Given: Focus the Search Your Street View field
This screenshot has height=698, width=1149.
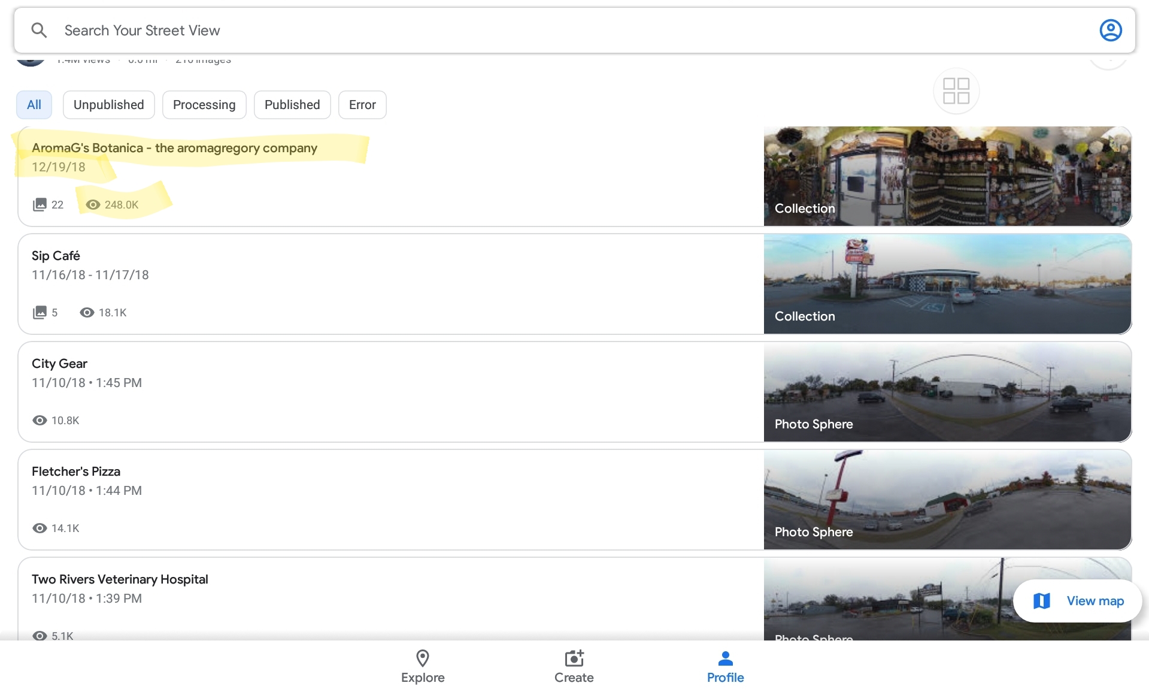Looking at the screenshot, I should (x=575, y=30).
